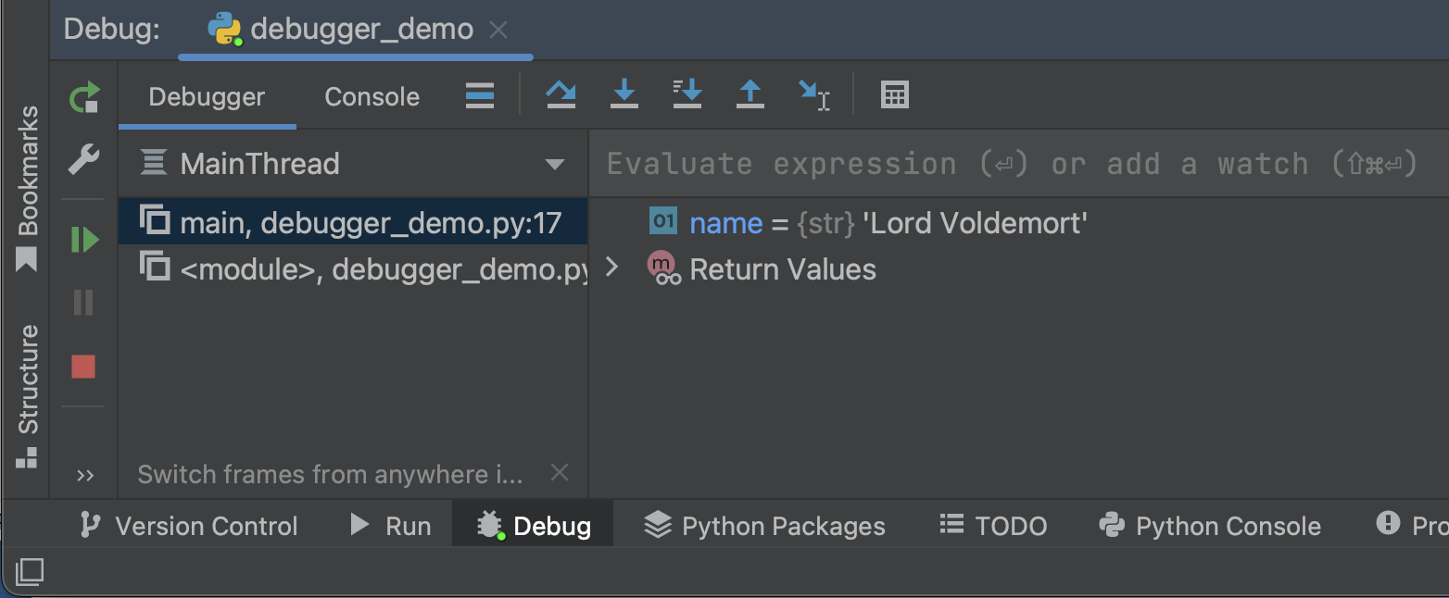Stop the debug session
1449x598 pixels.
85,367
